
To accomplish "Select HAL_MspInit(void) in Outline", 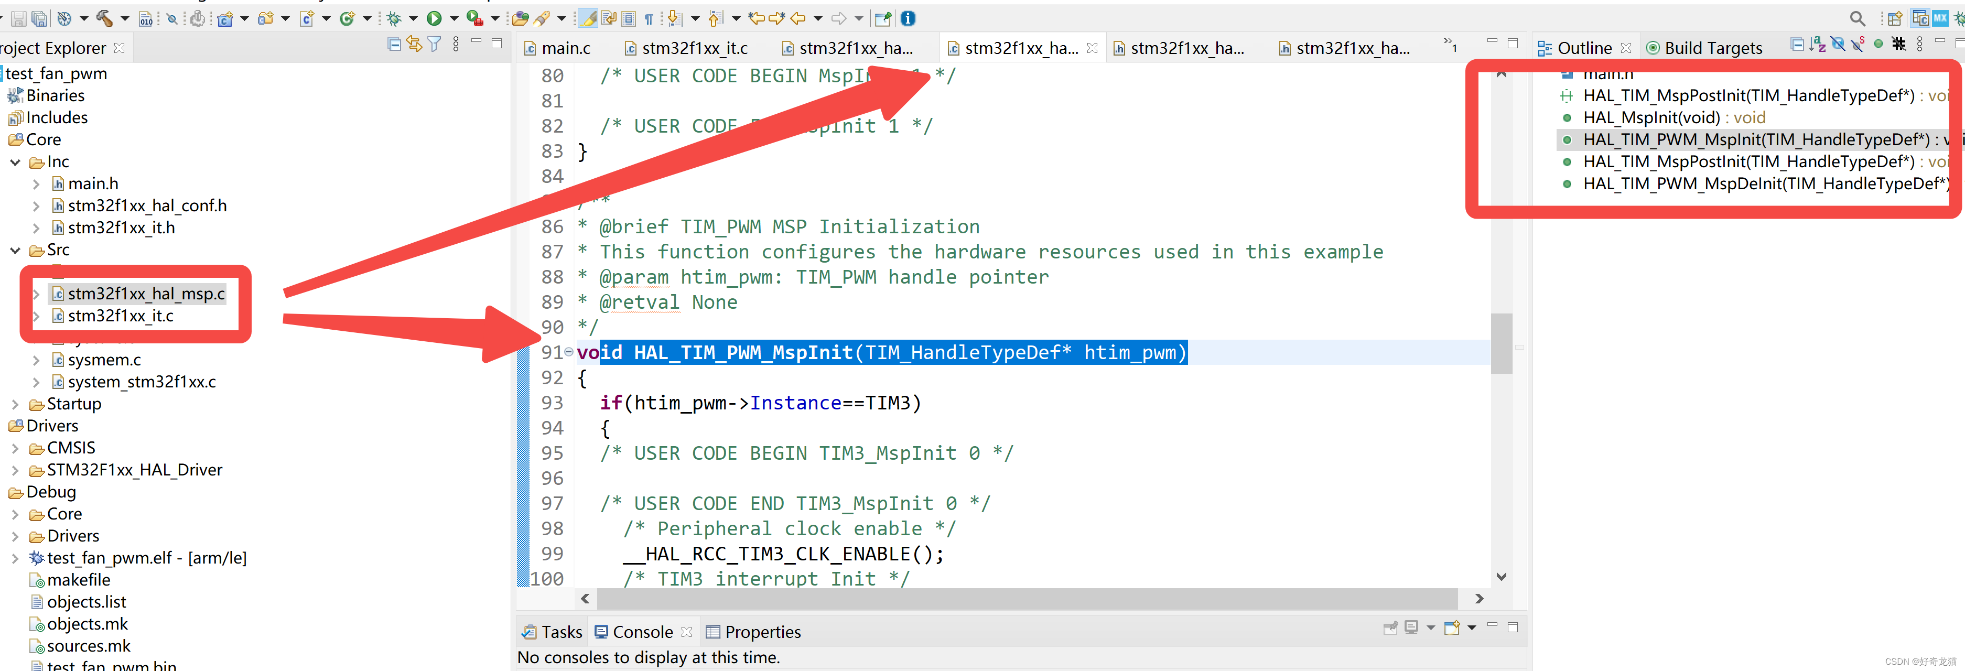I will tap(1651, 117).
